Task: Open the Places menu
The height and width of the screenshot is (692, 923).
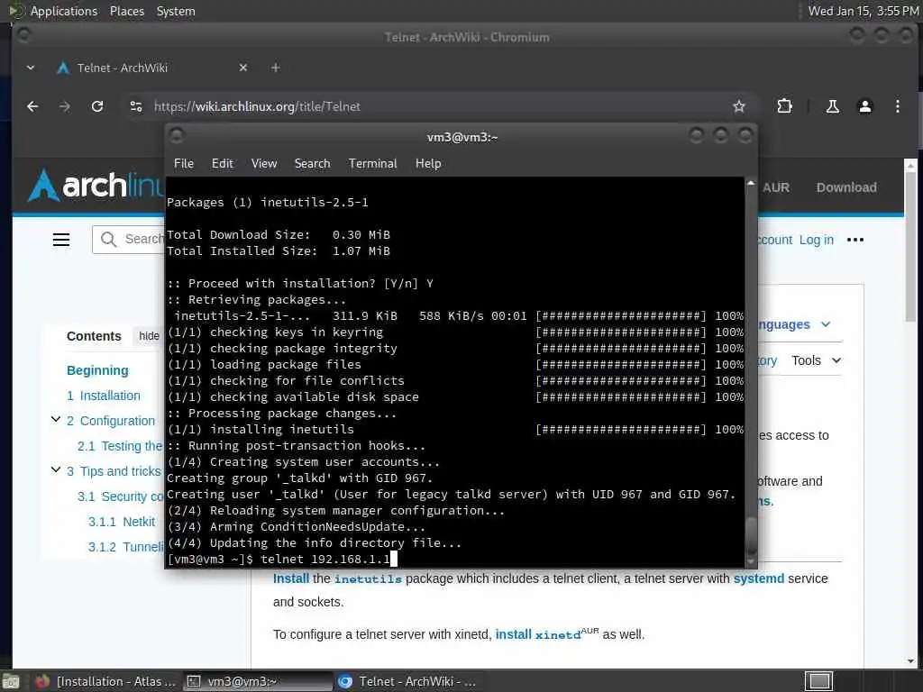Action: coord(126,11)
